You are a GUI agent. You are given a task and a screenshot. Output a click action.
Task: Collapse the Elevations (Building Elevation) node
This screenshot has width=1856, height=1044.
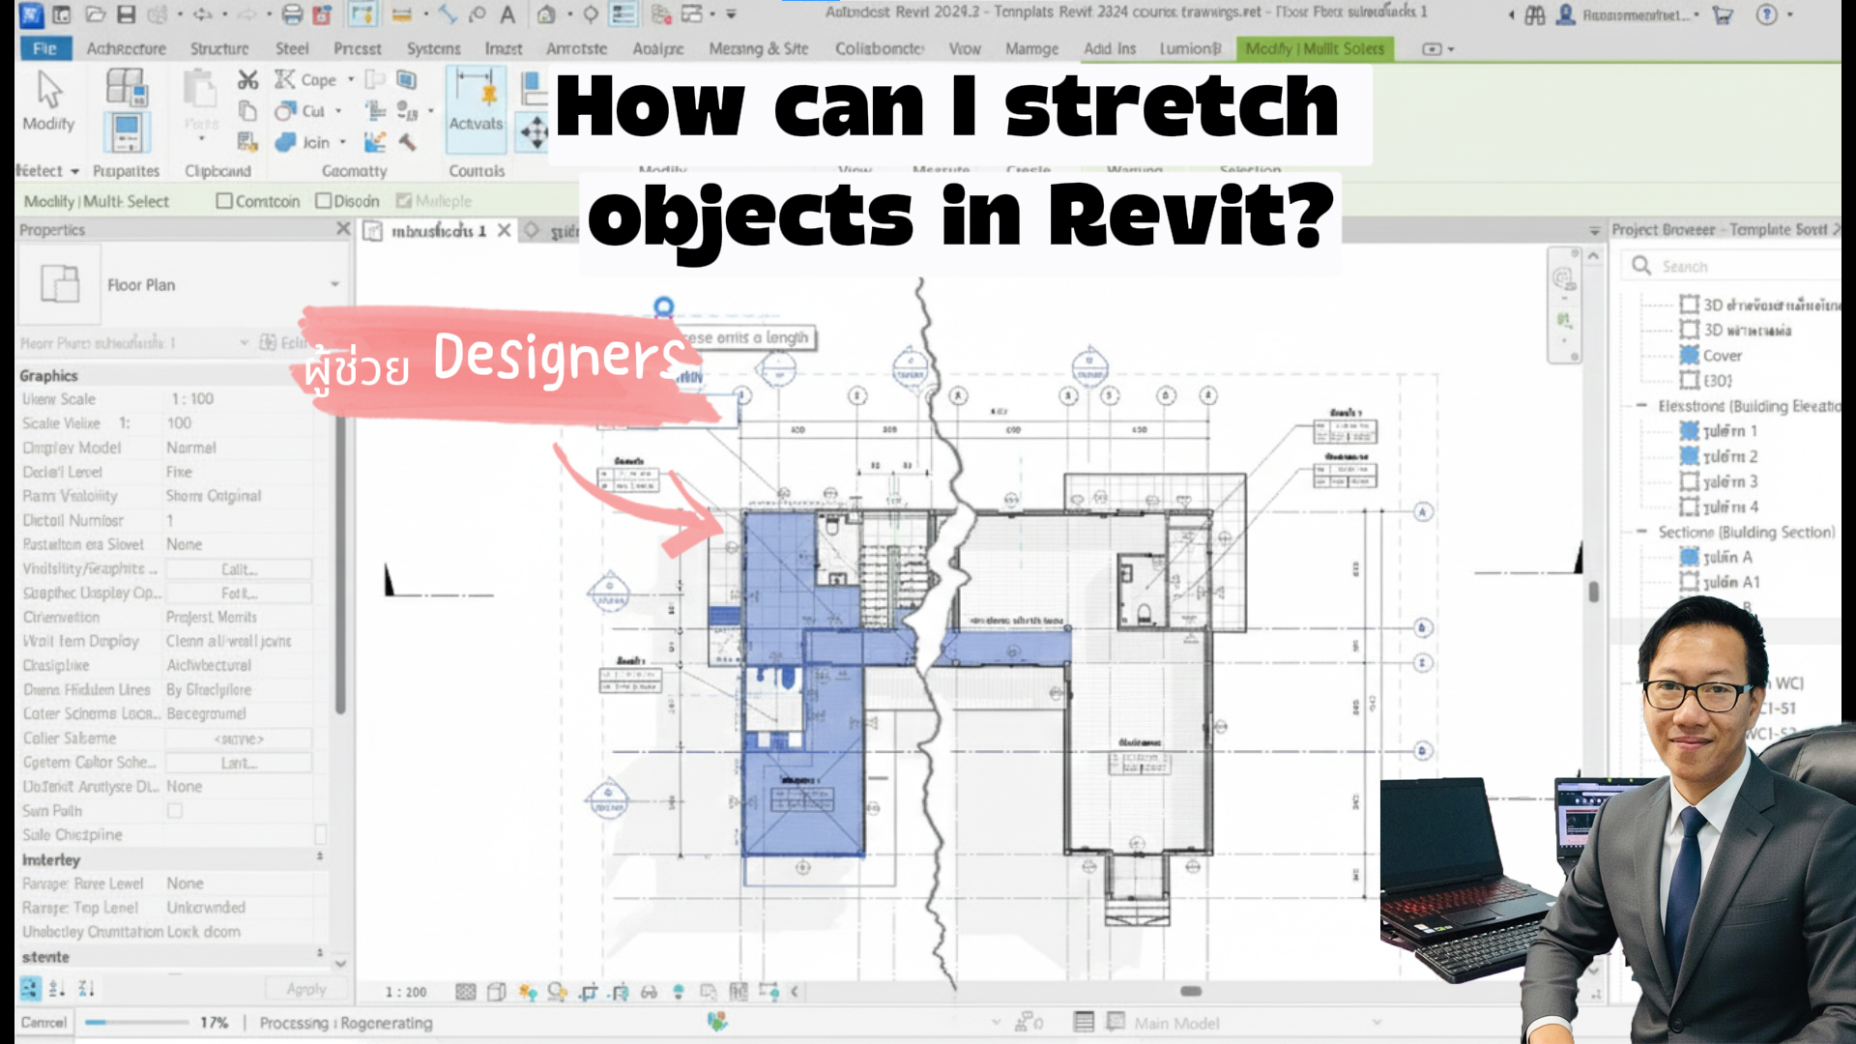[1641, 406]
